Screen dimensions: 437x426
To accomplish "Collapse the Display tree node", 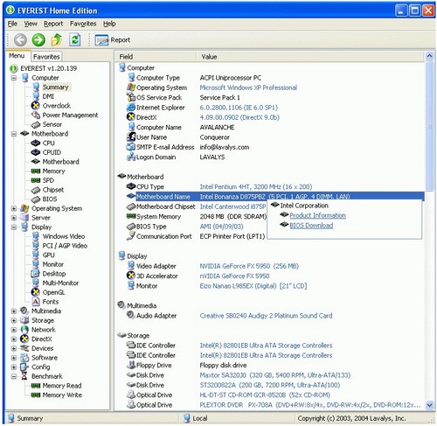I will click(x=14, y=227).
